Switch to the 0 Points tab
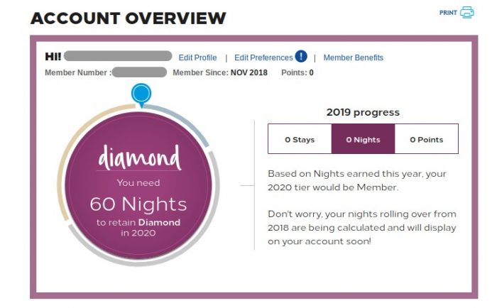Screen dimensions: 497x308 click(426, 139)
